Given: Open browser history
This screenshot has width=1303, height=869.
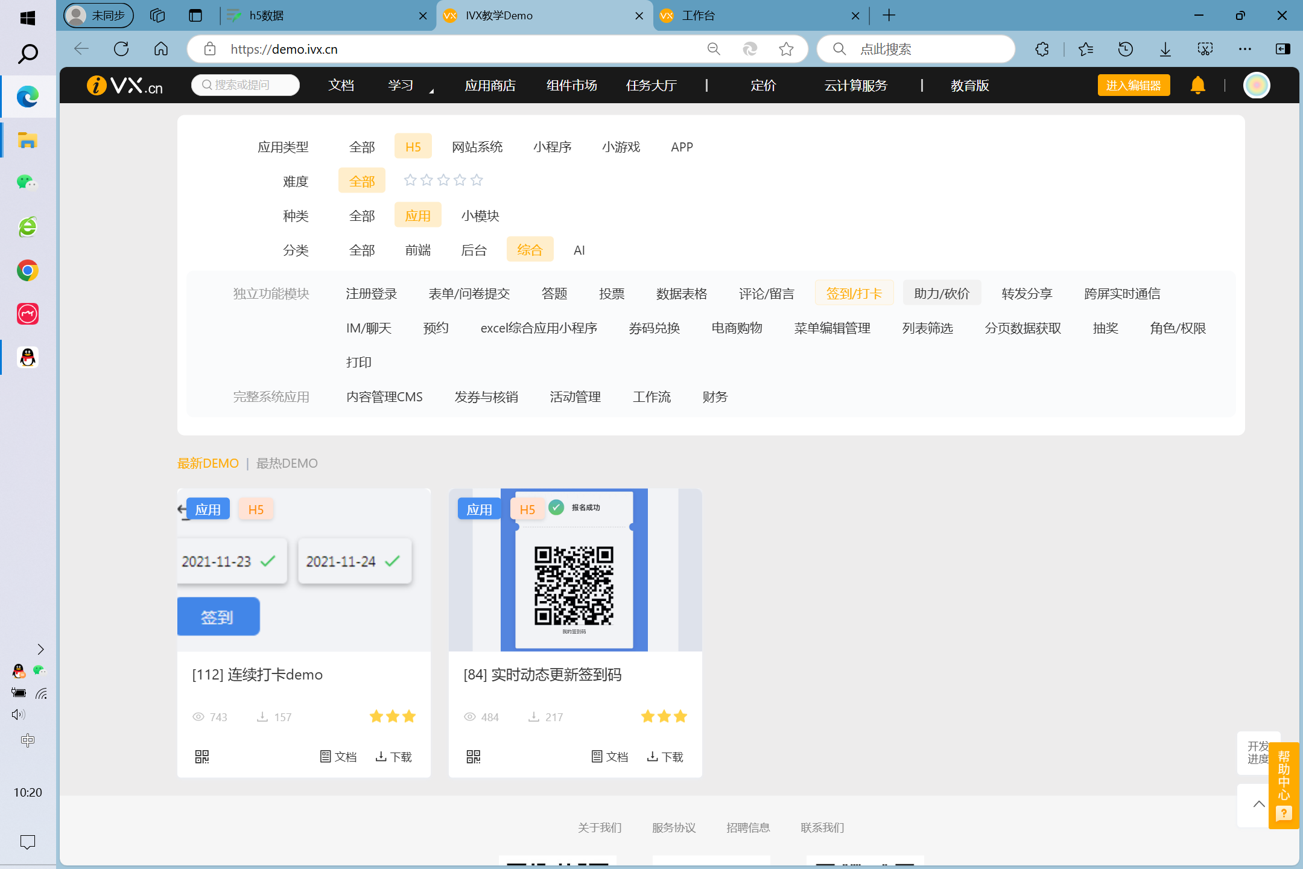Looking at the screenshot, I should tap(1126, 49).
